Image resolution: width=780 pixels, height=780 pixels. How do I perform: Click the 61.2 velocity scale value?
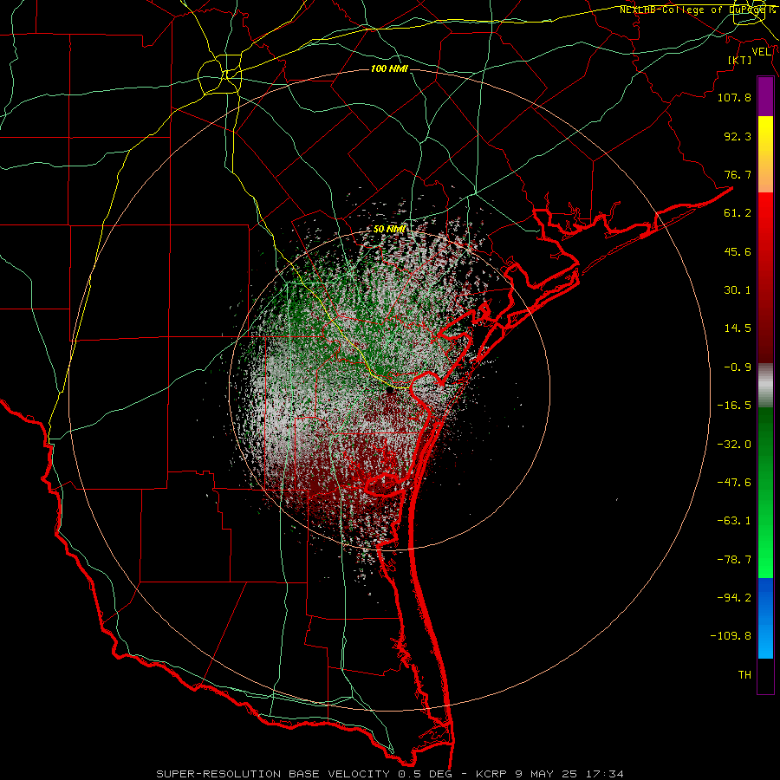[738, 213]
